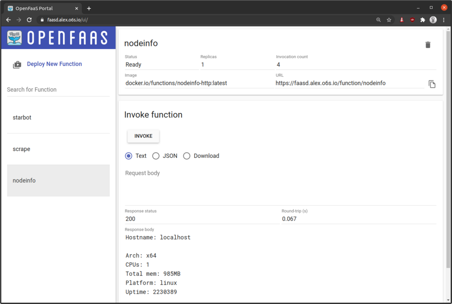Open the Deploy New Function link

click(x=54, y=64)
